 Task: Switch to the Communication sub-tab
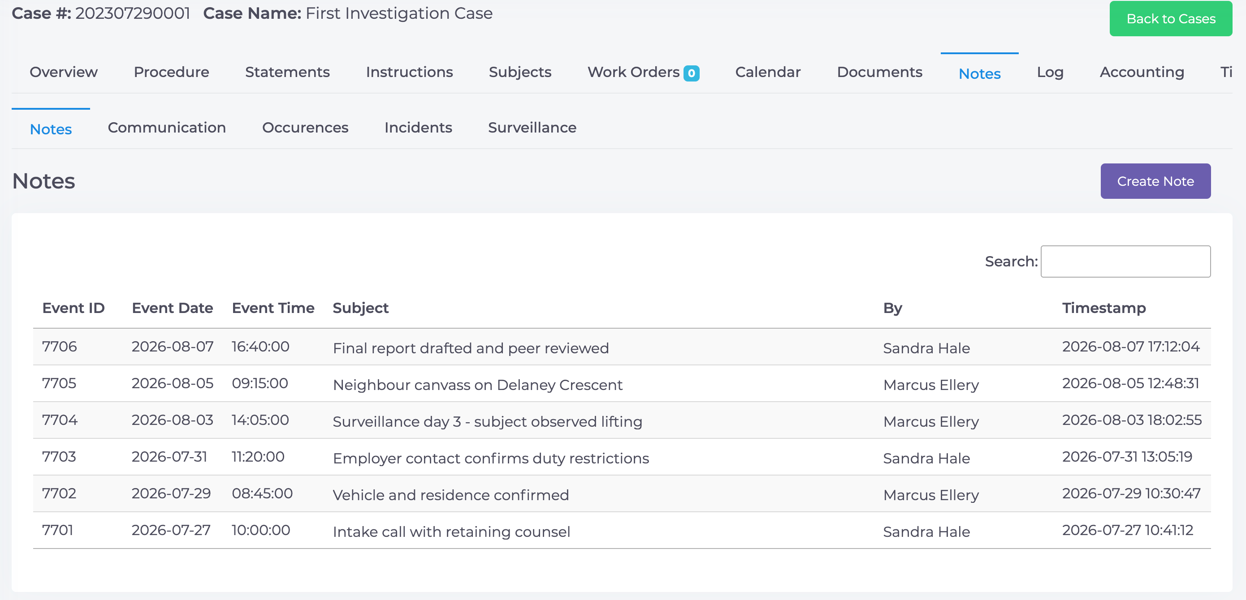click(166, 128)
